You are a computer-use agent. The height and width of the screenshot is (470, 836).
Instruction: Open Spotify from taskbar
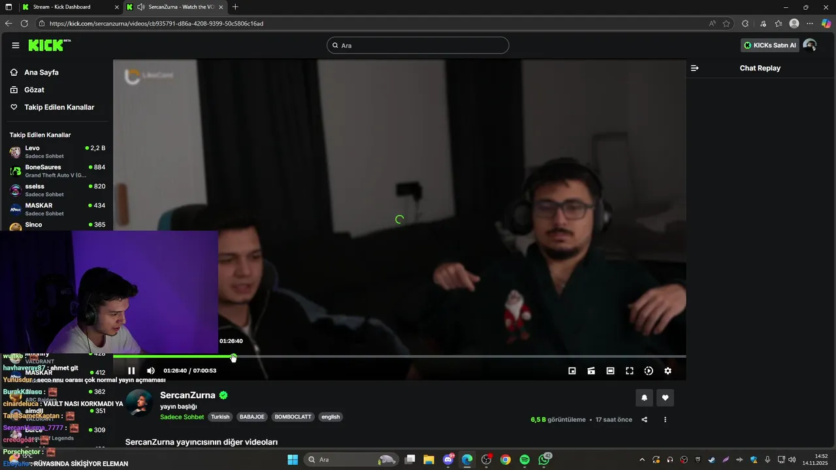(524, 460)
